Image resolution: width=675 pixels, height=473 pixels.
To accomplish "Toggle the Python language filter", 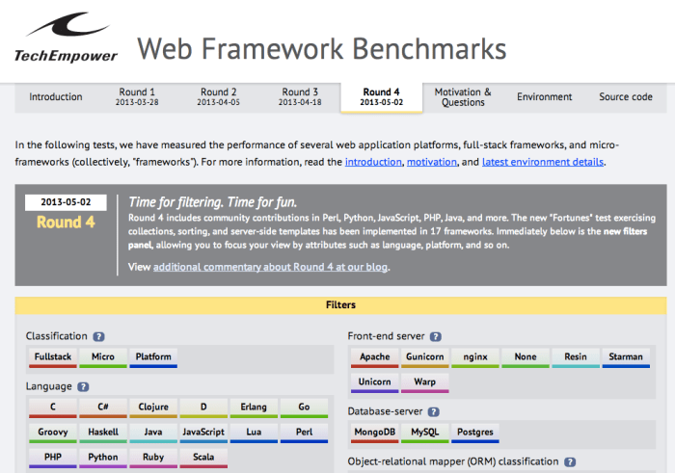I will [102, 458].
